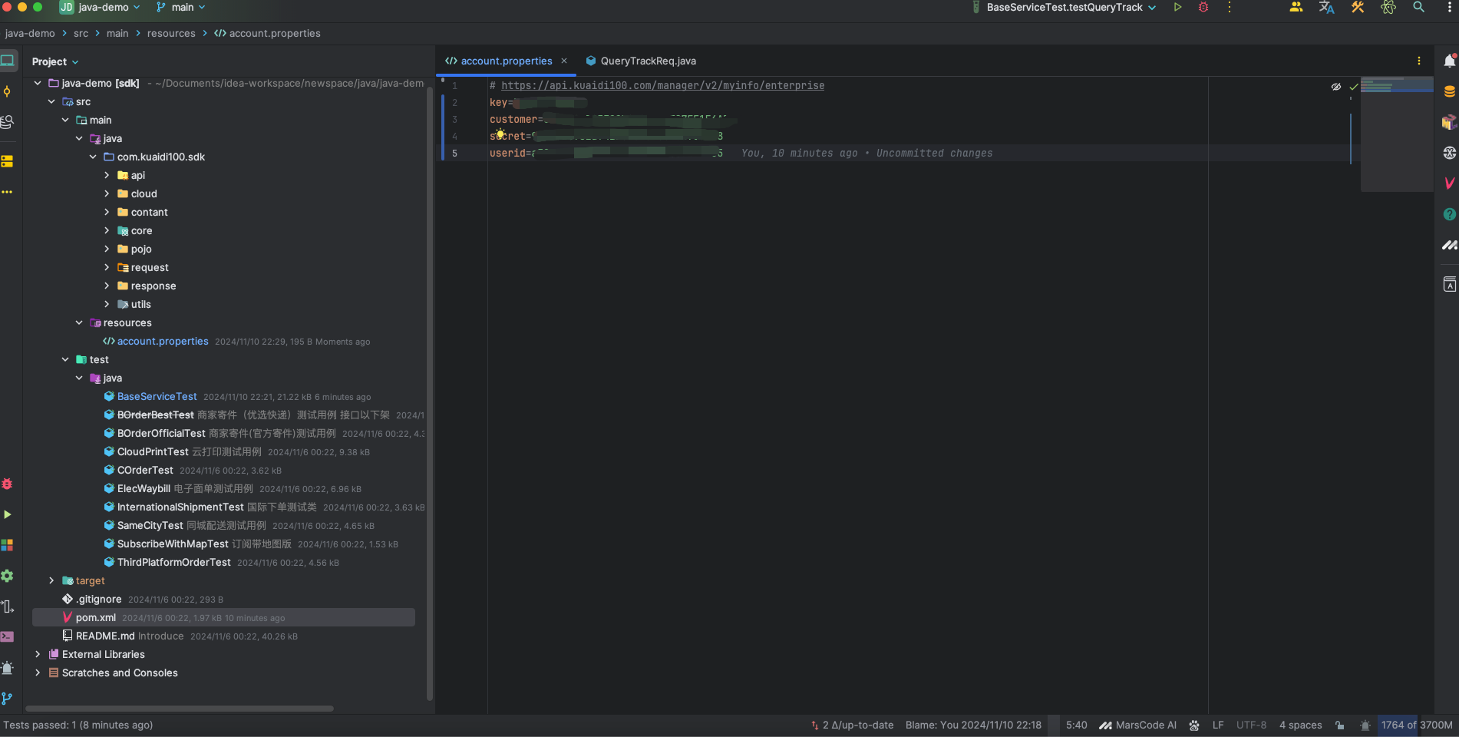The image size is (1459, 737).
Task: Click LF line separator widget
Action: pyautogui.click(x=1218, y=725)
